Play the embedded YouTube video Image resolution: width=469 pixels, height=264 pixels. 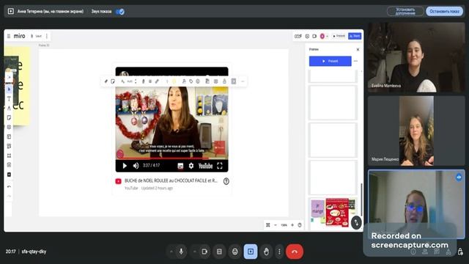125,166
